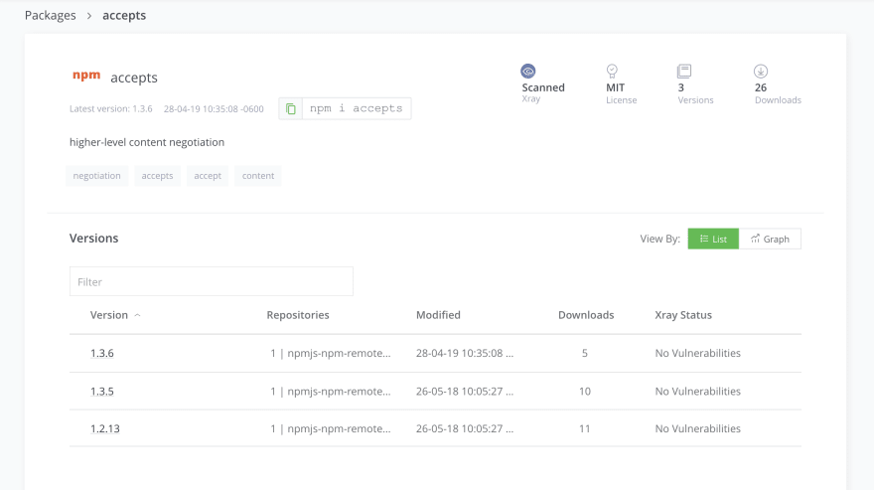The width and height of the screenshot is (874, 490).
Task: Switch to List view
Action: (713, 239)
